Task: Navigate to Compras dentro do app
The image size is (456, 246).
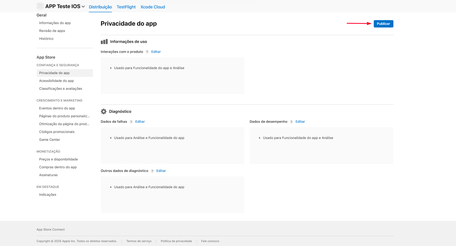Action: coord(58,167)
